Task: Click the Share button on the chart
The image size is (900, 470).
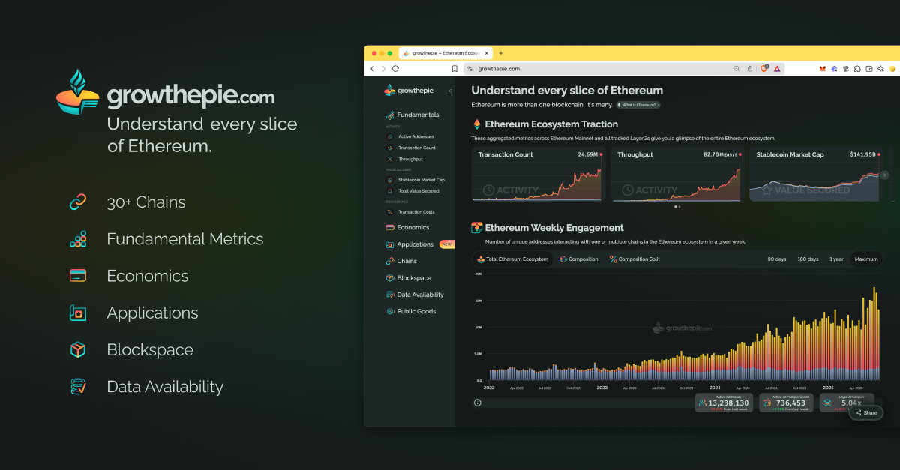Action: [x=865, y=412]
